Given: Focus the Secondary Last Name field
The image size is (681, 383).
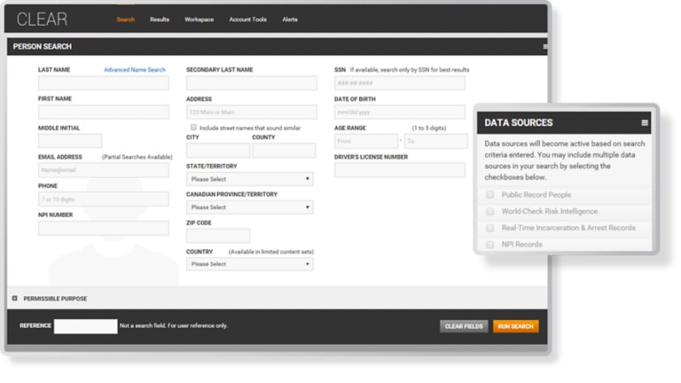Looking at the screenshot, I should [252, 83].
